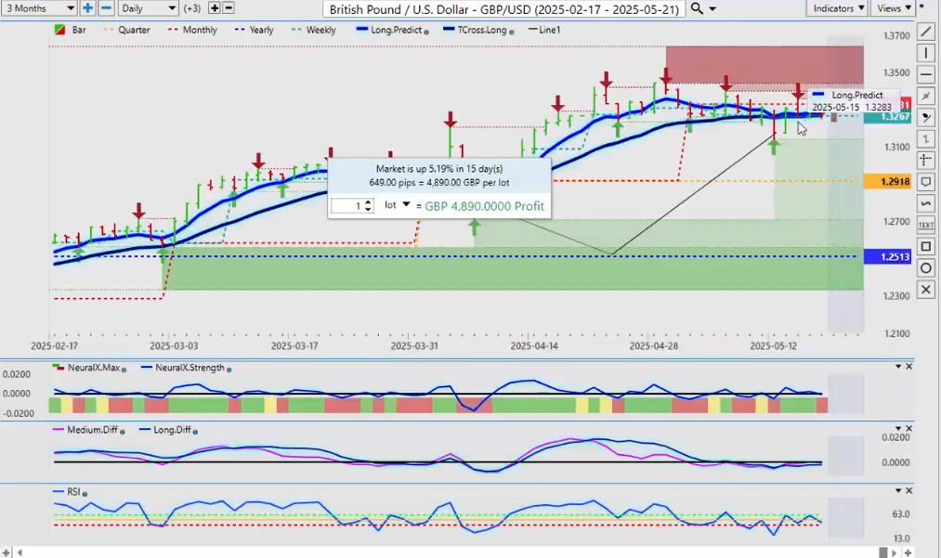Click the blue plus zoom-in button
This screenshot has height=558, width=941.
pos(87,7)
